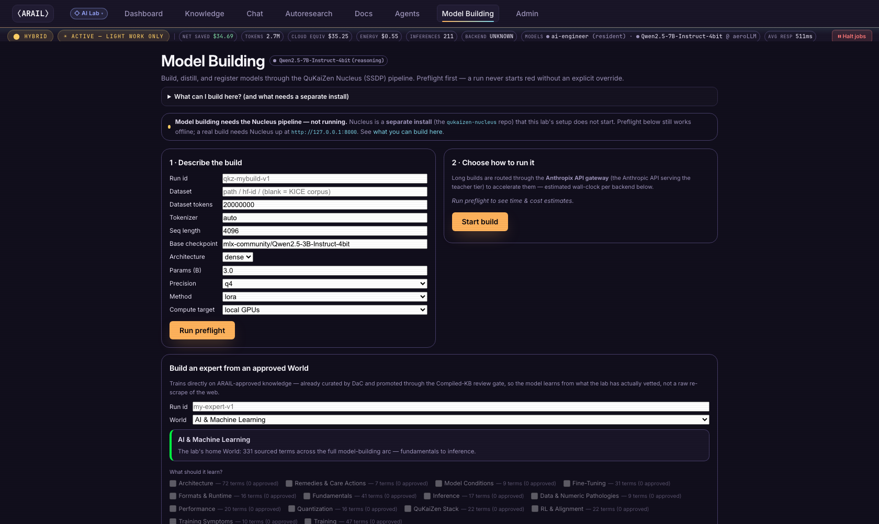Image resolution: width=879 pixels, height=524 pixels.
Task: Open the Dashboard tab
Action: point(143,14)
